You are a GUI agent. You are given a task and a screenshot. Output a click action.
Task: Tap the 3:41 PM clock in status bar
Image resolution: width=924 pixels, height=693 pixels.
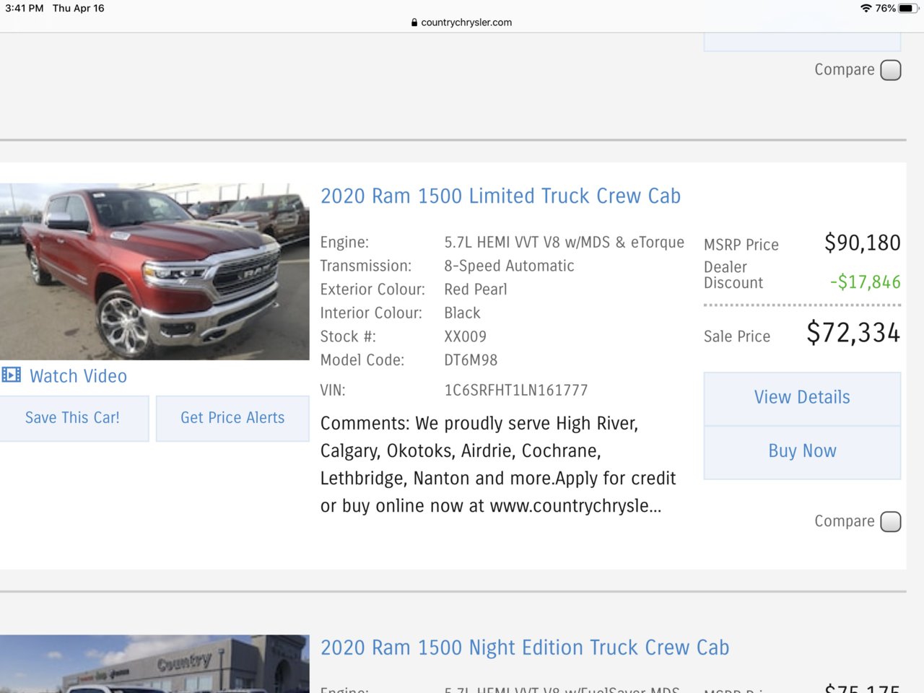pos(25,8)
